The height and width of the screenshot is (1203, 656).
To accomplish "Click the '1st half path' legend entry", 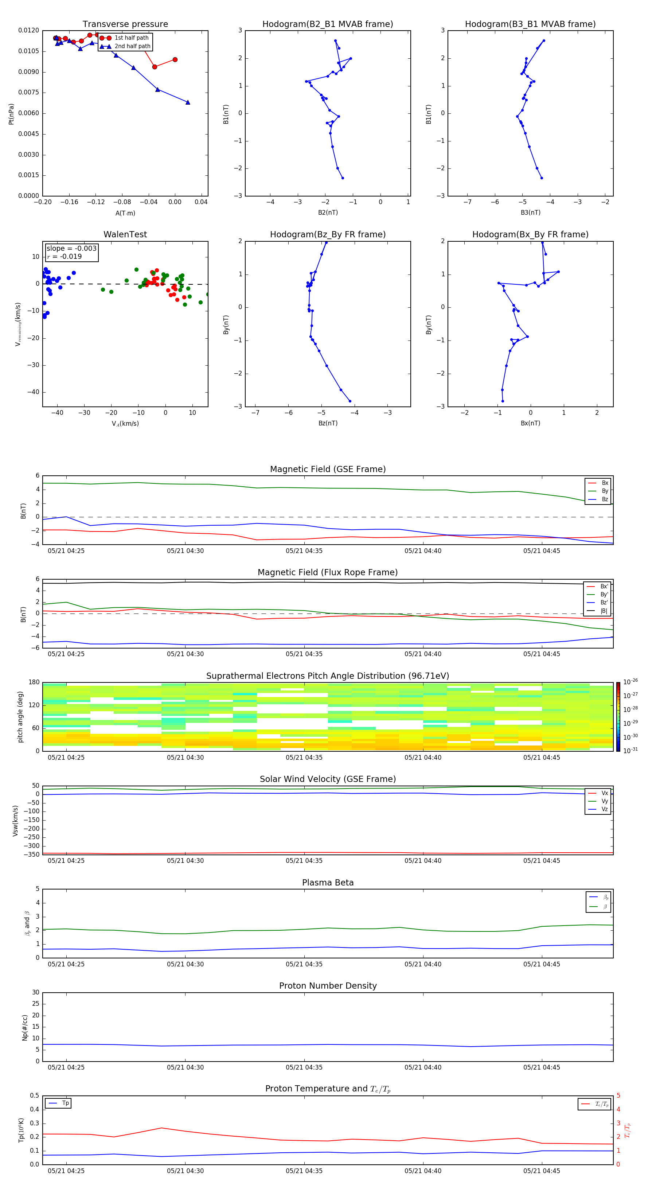I will (125, 38).
